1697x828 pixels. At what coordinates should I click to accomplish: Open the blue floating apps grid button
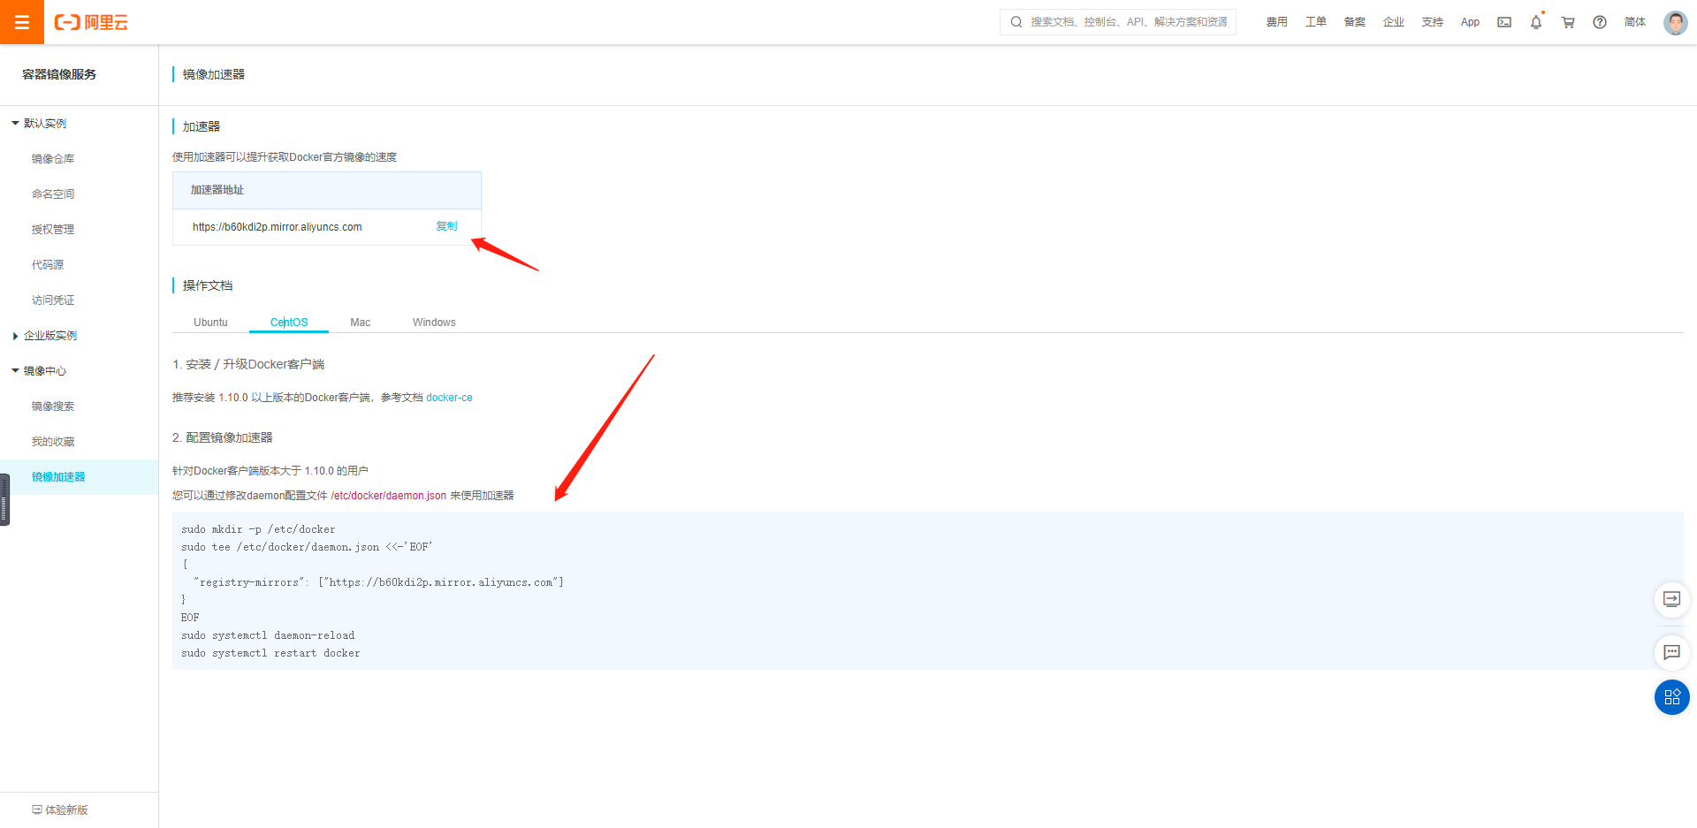click(1671, 697)
